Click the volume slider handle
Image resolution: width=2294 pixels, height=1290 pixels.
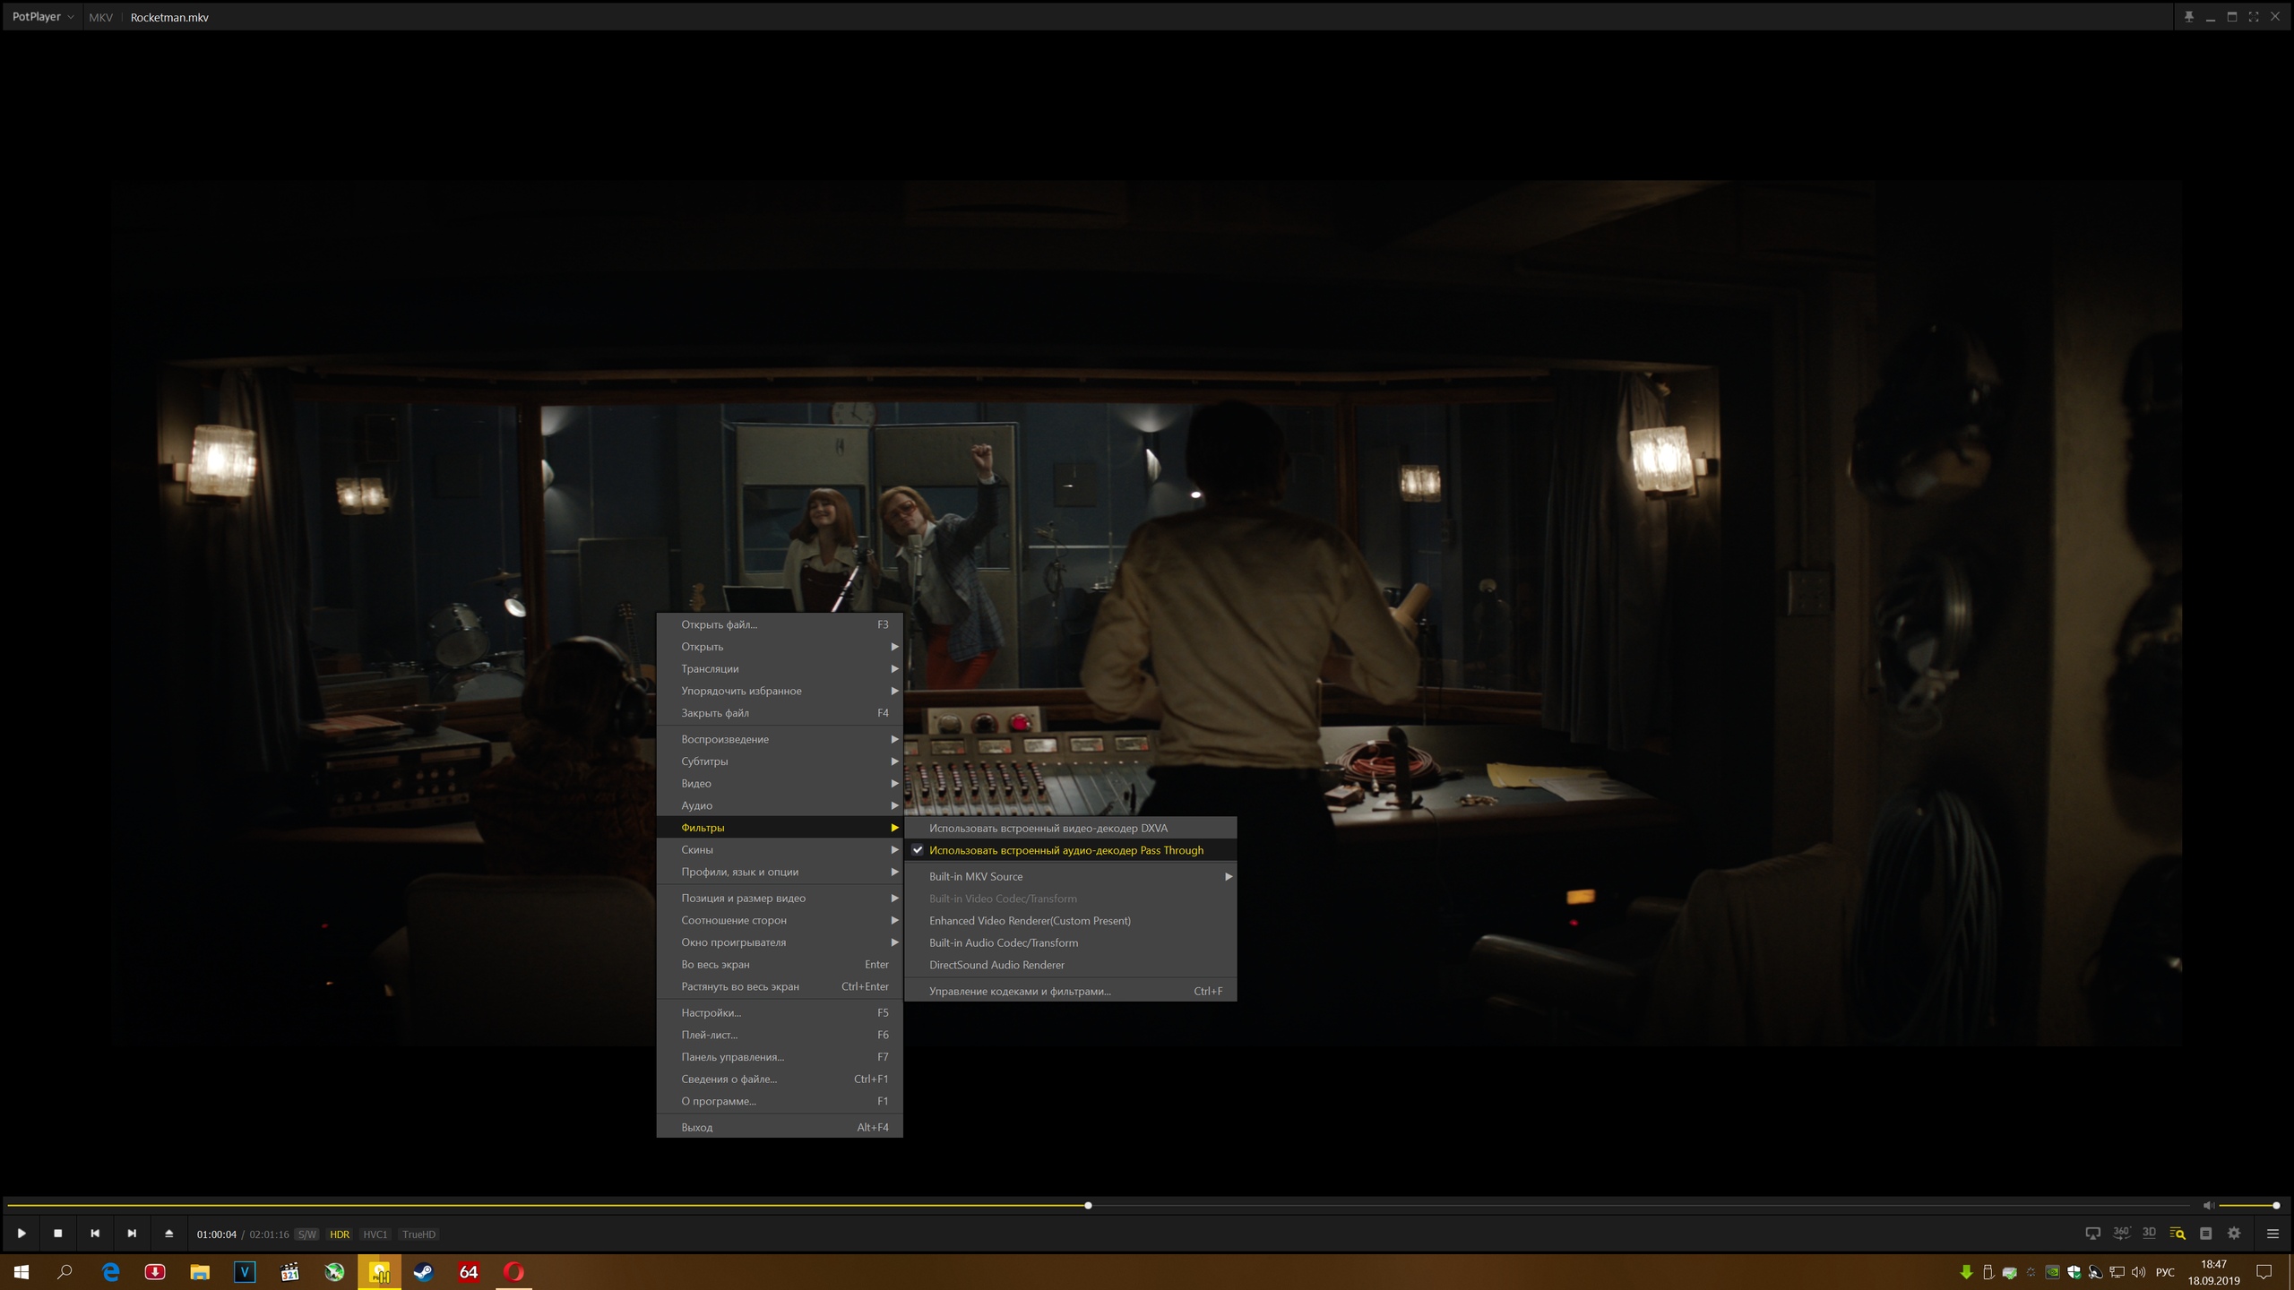click(2276, 1206)
